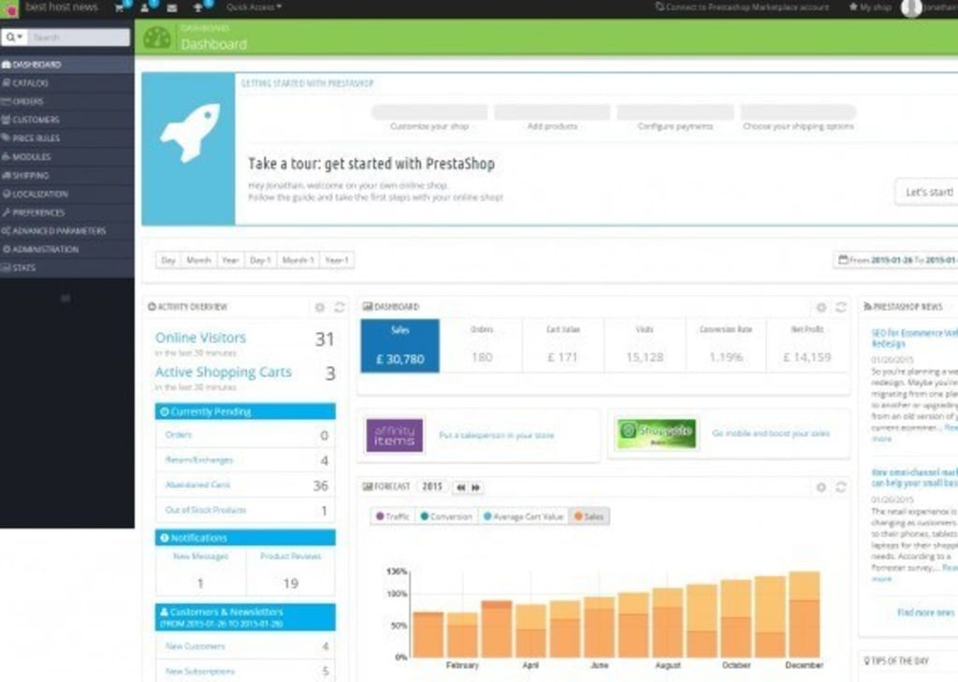
Task: Toggle the Average Cart Value series
Action: coord(523,516)
